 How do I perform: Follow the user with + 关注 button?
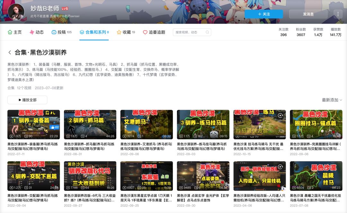[x=264, y=14]
